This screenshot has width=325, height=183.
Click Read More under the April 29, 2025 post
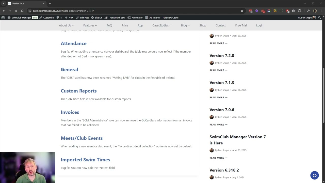point(218,43)
